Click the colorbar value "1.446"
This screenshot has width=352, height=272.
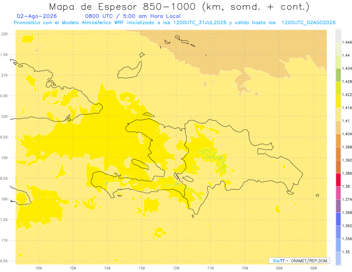pos(347,42)
